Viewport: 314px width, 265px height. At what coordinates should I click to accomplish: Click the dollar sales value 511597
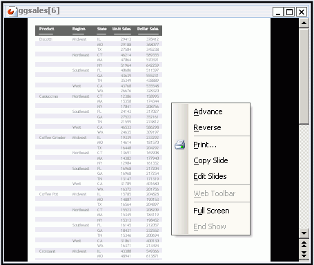tap(153, 70)
